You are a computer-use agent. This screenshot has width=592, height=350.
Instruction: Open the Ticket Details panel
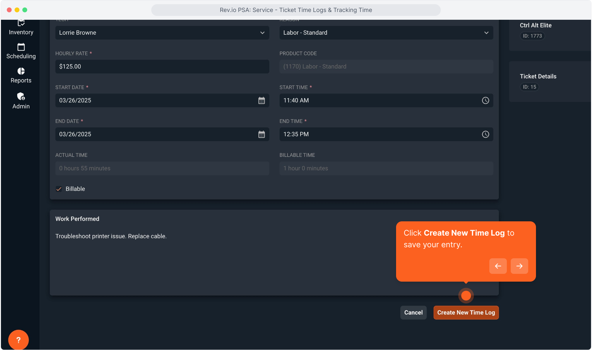click(x=538, y=76)
